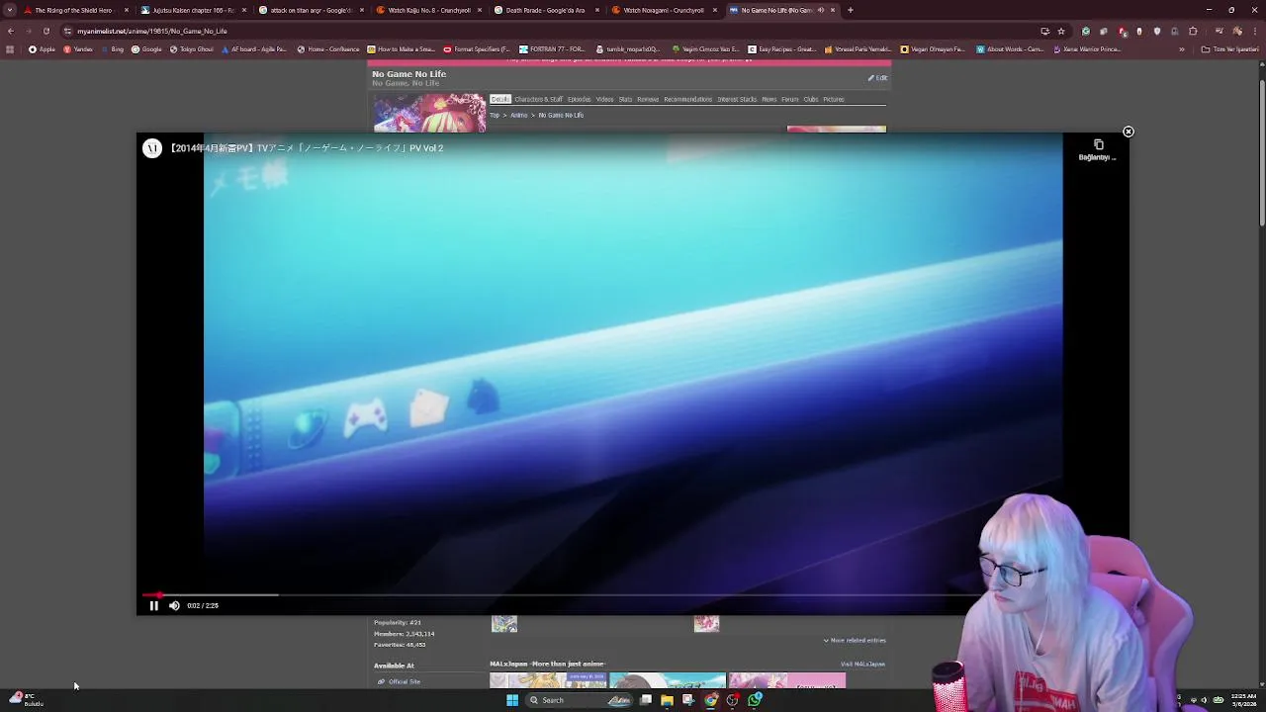Open the Recommendations tab
This screenshot has width=1266, height=712.
pyautogui.click(x=687, y=99)
